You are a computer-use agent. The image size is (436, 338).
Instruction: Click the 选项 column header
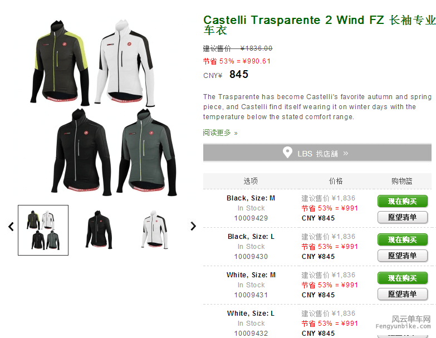point(251,181)
